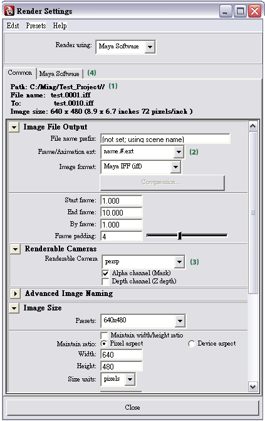Switch to the Maya Software tab
The height and width of the screenshot is (421, 265).
(x=59, y=74)
